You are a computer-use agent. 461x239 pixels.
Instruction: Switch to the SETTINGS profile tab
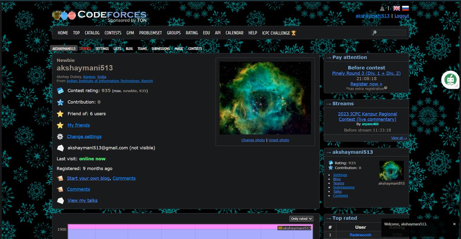point(102,49)
